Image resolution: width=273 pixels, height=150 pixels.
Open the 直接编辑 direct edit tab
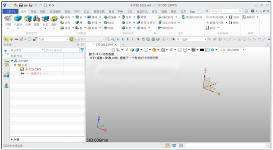(x=55, y=12)
